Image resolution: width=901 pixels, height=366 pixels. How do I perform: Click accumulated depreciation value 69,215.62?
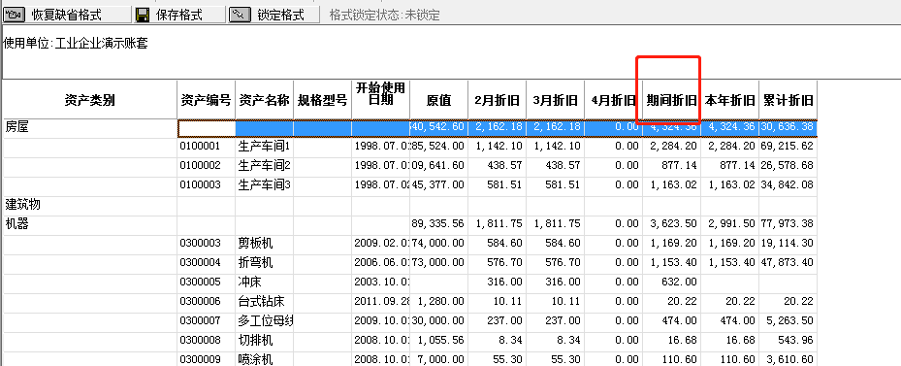(x=788, y=147)
